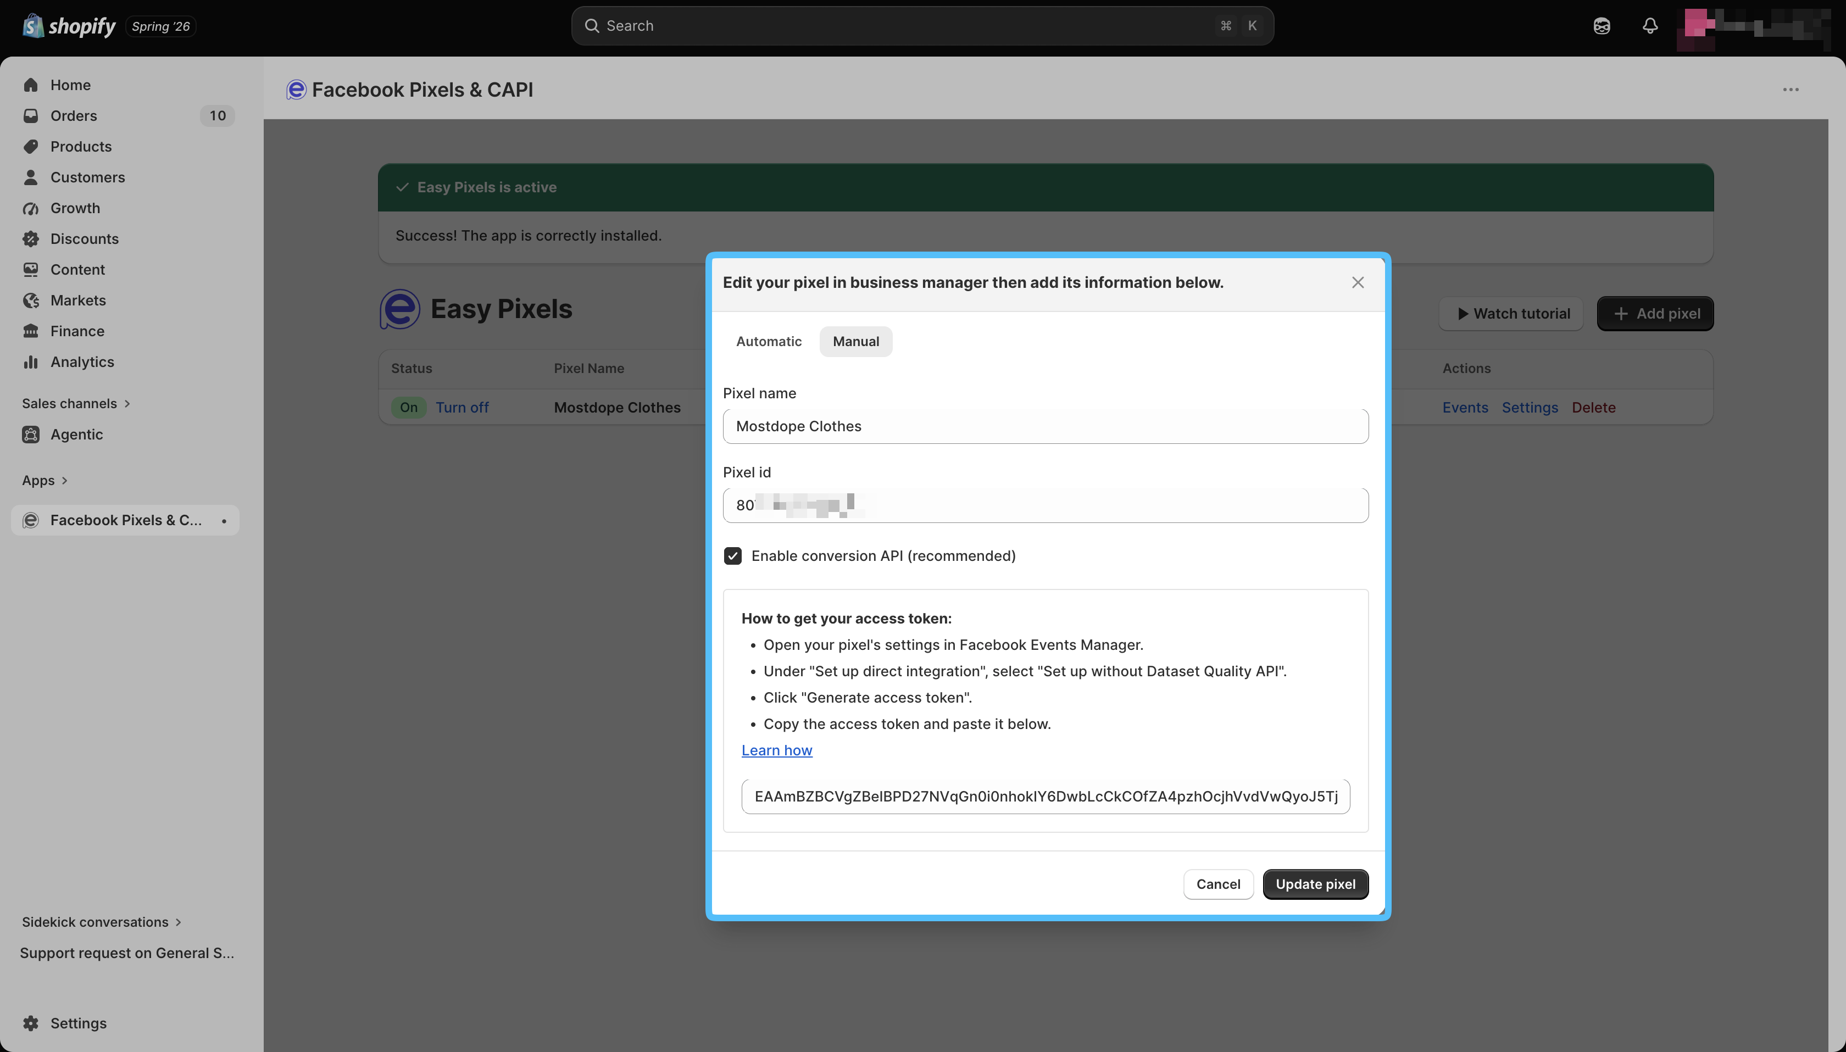Open Settings in the sidebar

pos(78,1023)
